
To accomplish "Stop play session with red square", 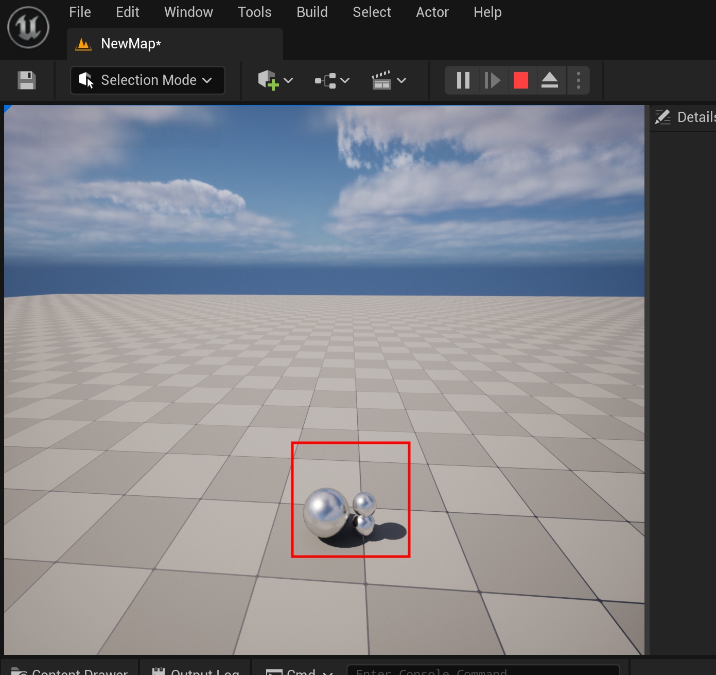I will [x=521, y=80].
